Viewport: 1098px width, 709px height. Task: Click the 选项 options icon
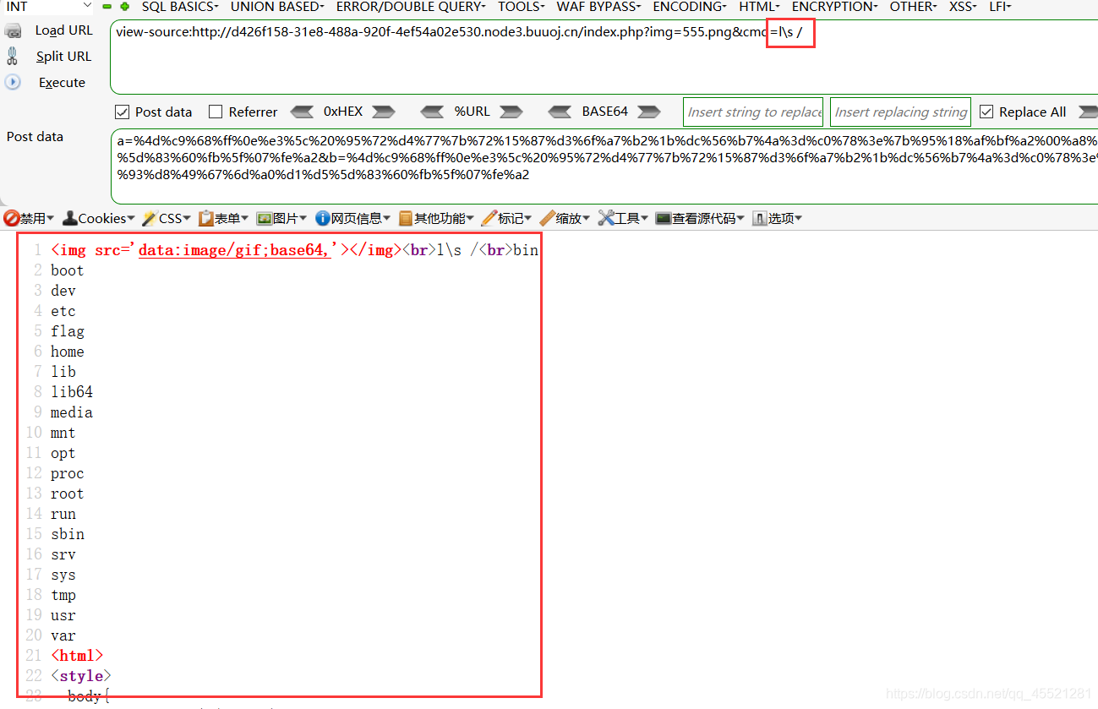(x=759, y=218)
